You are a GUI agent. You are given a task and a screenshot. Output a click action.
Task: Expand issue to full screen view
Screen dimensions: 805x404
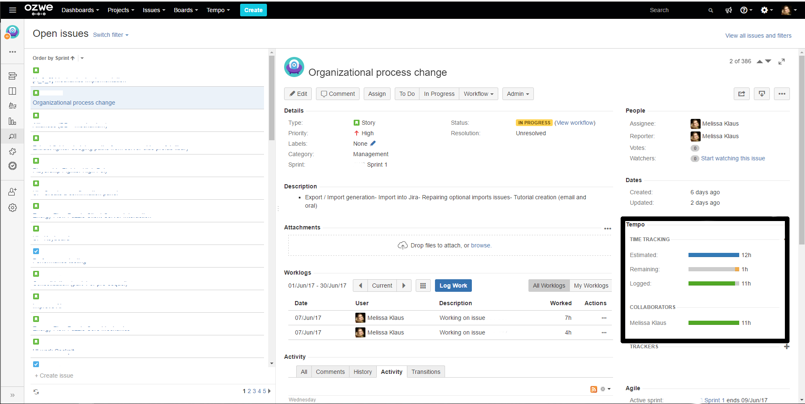pos(782,62)
